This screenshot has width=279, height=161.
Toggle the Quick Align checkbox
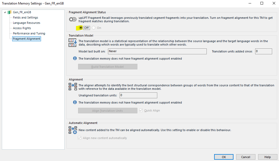(x=141, y=110)
